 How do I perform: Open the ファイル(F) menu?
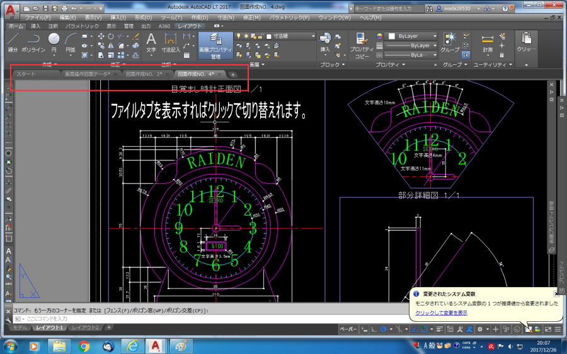pyautogui.click(x=38, y=18)
